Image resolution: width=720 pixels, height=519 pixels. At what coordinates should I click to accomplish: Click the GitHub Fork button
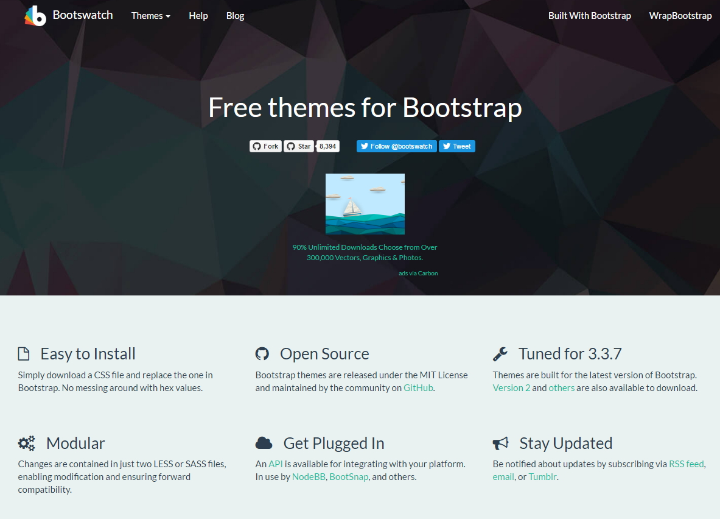pos(265,146)
